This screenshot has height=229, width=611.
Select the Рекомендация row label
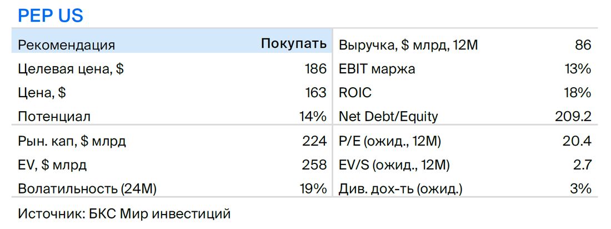(66, 45)
